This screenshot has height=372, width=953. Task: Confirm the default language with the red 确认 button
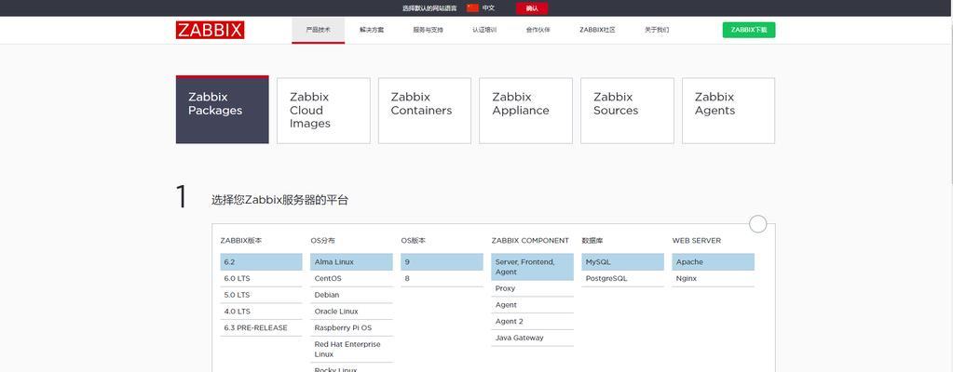(x=532, y=8)
